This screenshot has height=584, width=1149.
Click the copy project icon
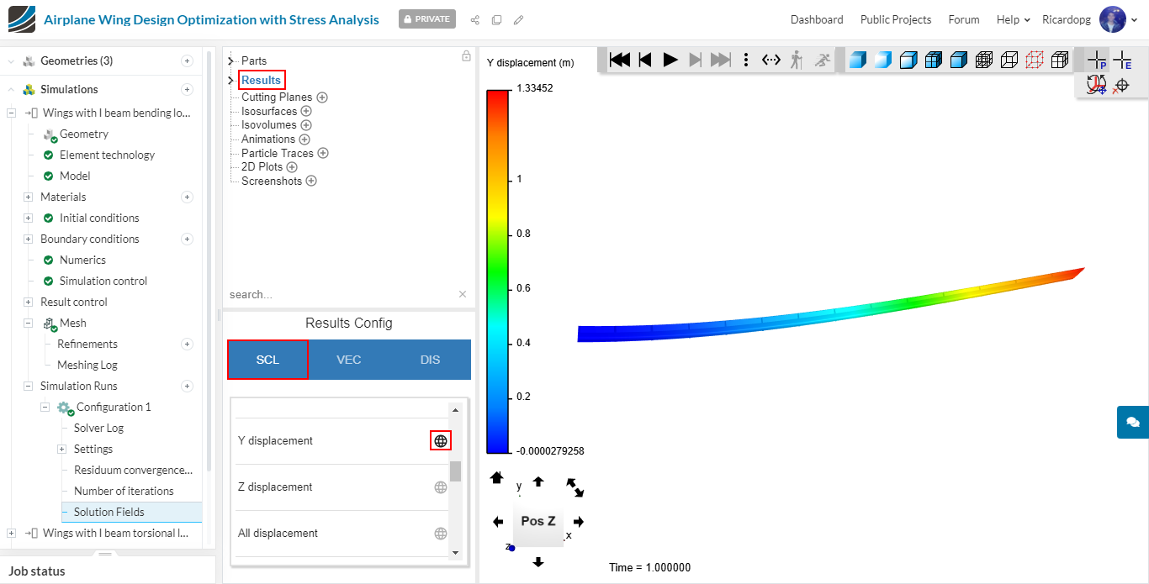pyautogui.click(x=497, y=19)
